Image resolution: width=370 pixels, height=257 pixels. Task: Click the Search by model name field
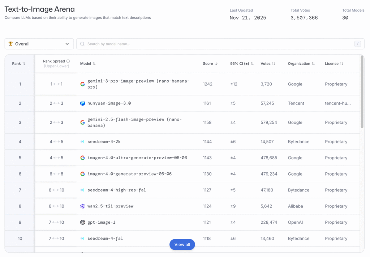217,44
